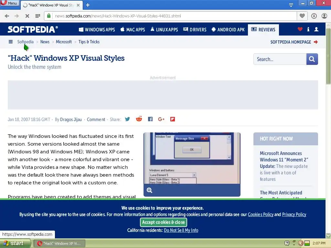Click the user login icon in Softpedia header
This screenshot has height=248, width=331.
pyautogui.click(x=316, y=29)
